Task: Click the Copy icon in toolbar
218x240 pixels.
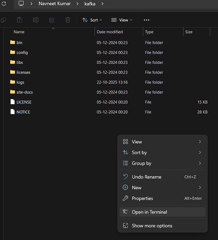Action: 3,20
